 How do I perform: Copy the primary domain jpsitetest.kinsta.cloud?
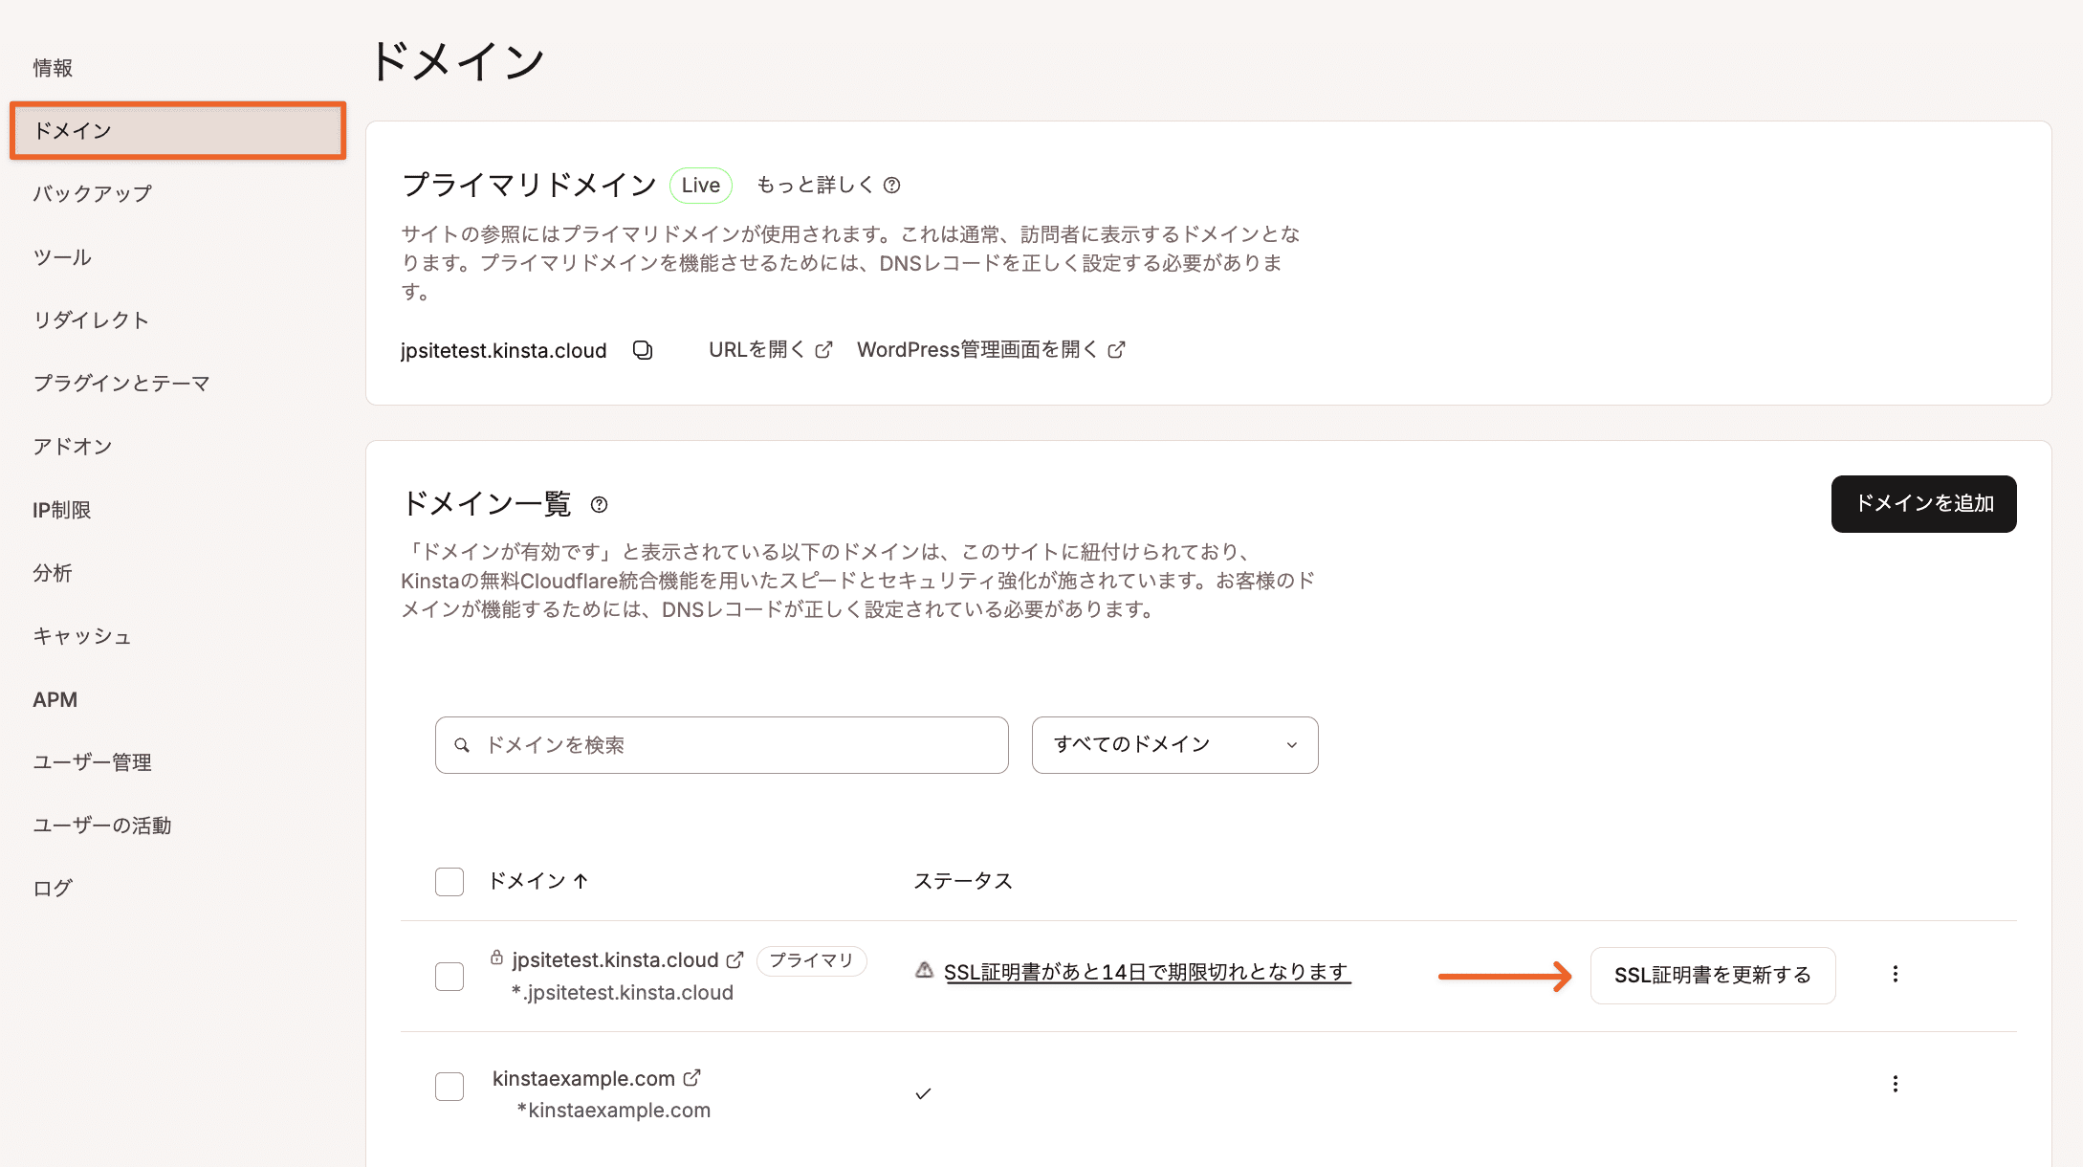pyautogui.click(x=643, y=350)
